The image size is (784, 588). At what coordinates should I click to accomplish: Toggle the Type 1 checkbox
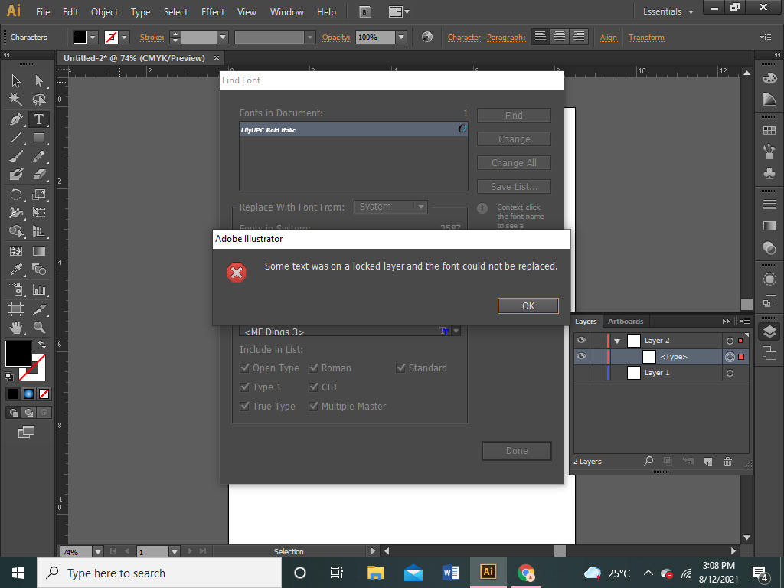click(244, 387)
